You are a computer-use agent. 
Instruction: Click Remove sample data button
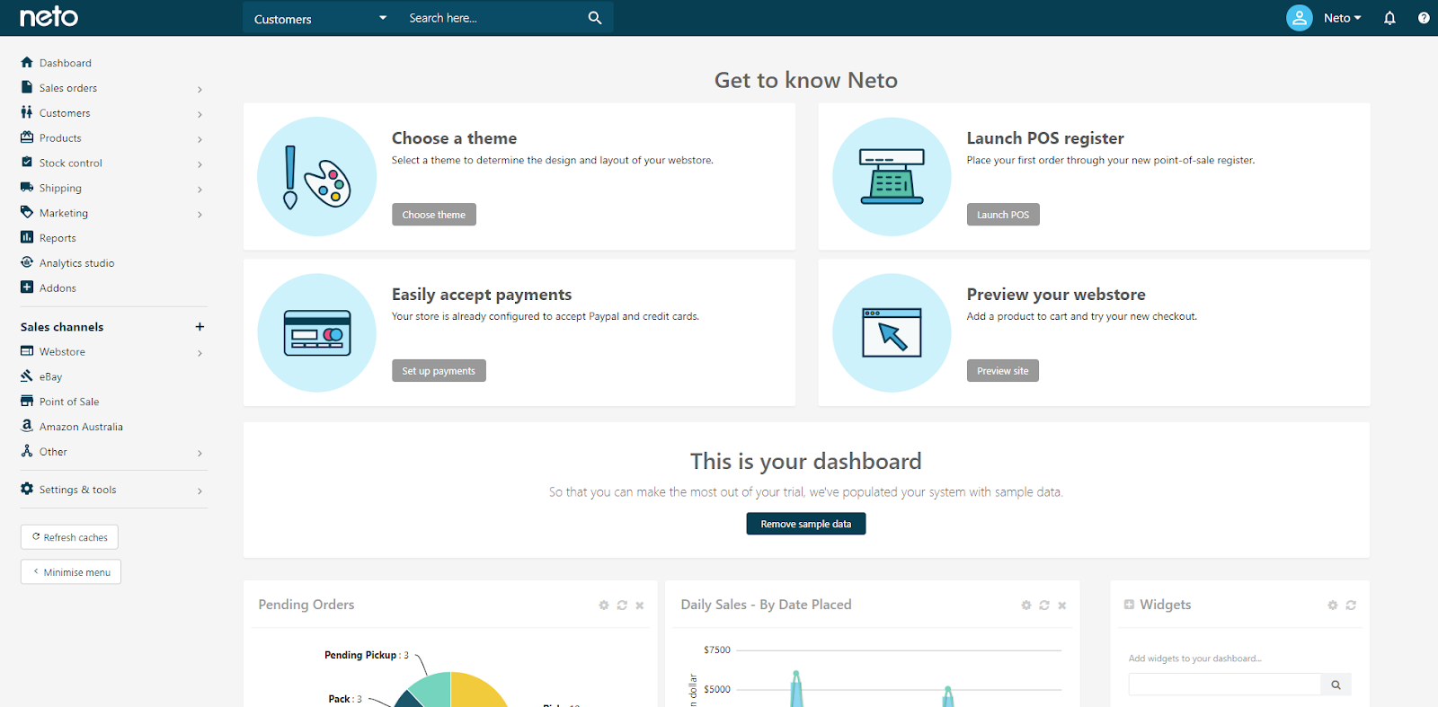(x=806, y=524)
